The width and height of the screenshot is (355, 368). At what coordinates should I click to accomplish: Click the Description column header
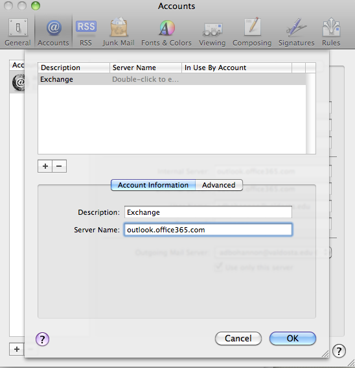(74, 67)
